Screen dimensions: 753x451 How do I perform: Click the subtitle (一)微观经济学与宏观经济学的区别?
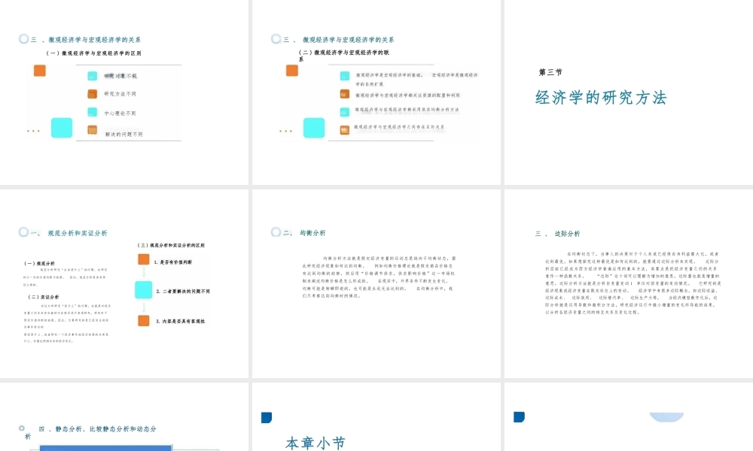(93, 53)
